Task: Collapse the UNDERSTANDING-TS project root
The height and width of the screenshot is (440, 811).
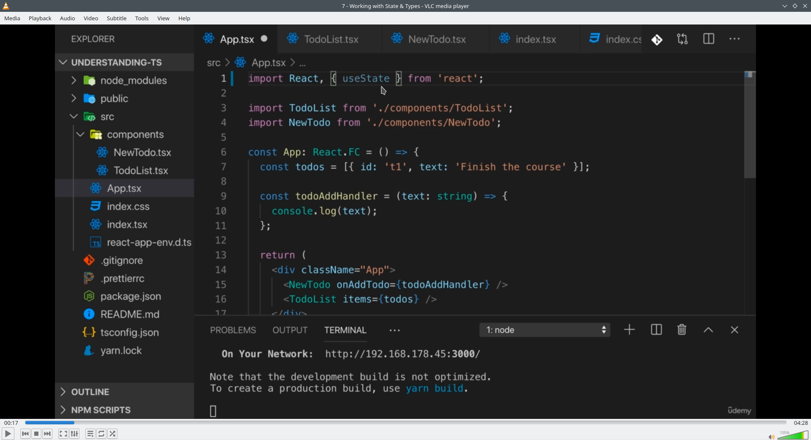Action: tap(125, 62)
